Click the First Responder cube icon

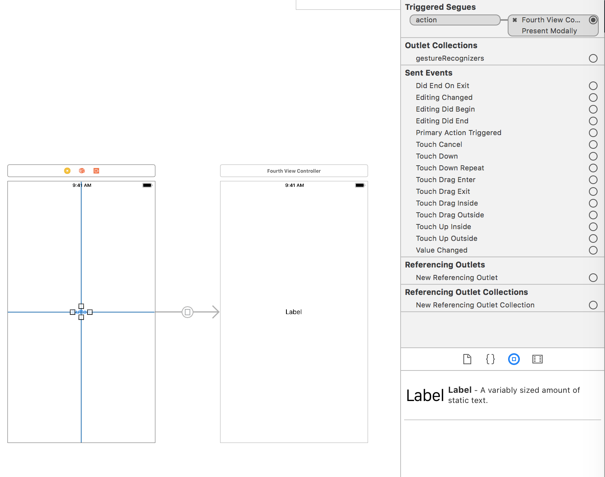[82, 171]
